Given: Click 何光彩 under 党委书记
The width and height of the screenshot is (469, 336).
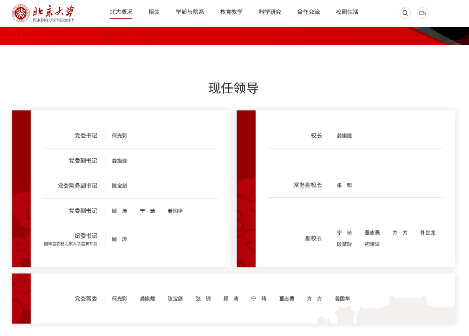Looking at the screenshot, I should tap(119, 135).
